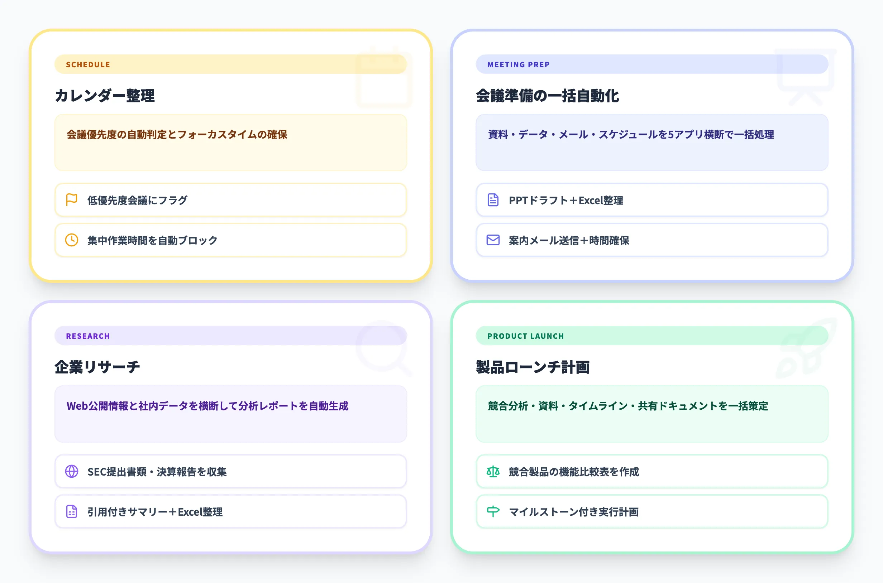
Task: Select the globe icon beside SEC提出書類・決算報告を収集
Action: coord(71,472)
